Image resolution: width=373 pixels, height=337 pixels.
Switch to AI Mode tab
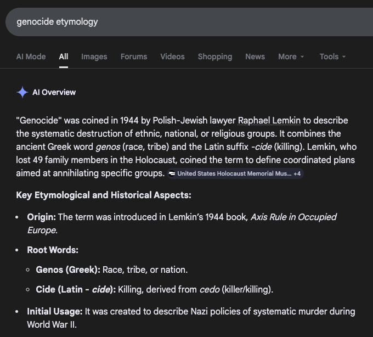click(x=31, y=57)
